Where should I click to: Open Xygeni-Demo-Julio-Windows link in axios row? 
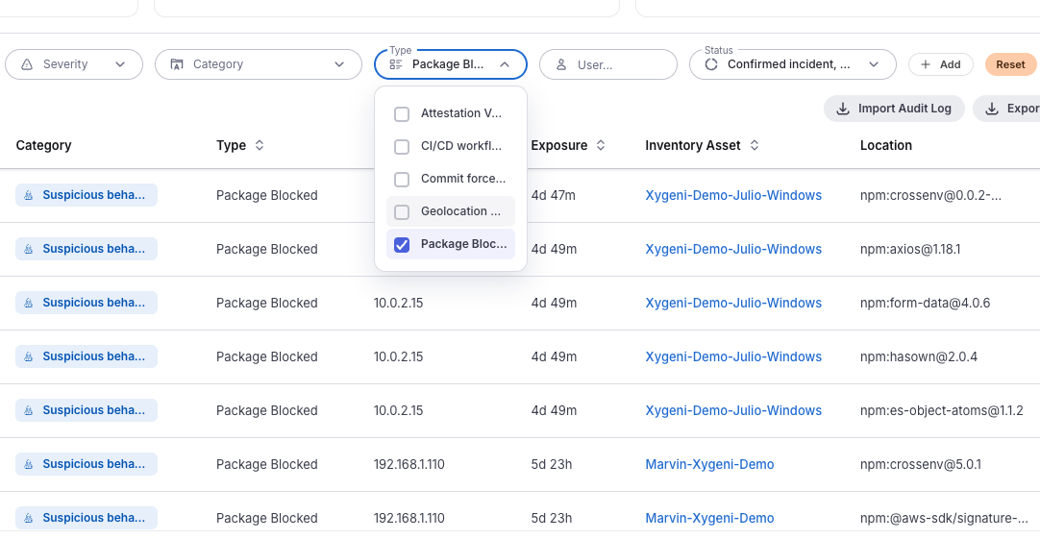pyautogui.click(x=733, y=249)
